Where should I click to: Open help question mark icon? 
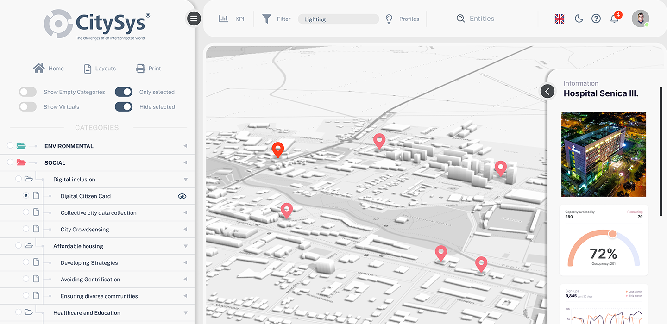pyautogui.click(x=596, y=19)
